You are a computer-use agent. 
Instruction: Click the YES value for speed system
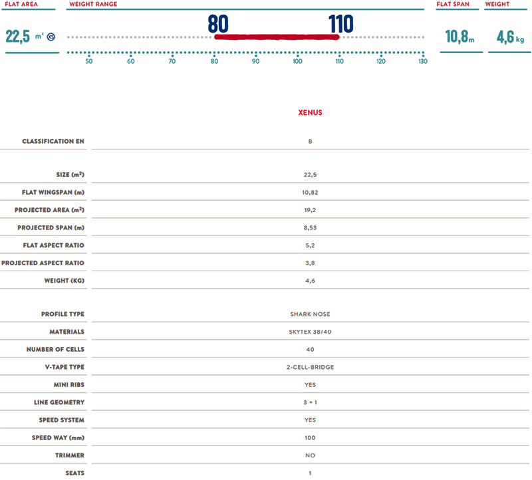coord(310,420)
